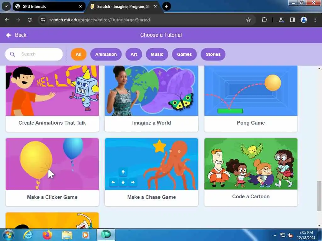Open the tab search dropdown arrow

click(x=6, y=6)
